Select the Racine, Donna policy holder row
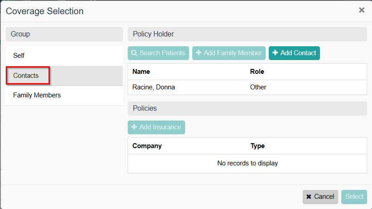This screenshot has width=372, height=209. tap(154, 87)
